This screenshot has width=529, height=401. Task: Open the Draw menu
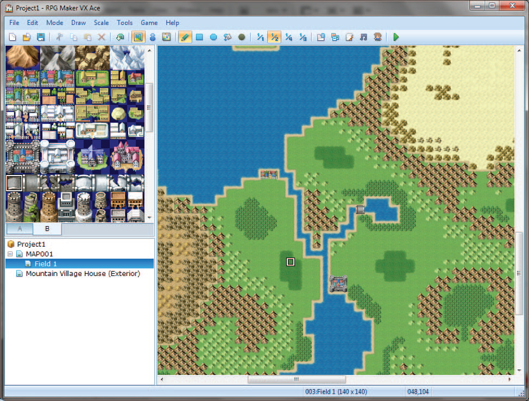(x=78, y=23)
